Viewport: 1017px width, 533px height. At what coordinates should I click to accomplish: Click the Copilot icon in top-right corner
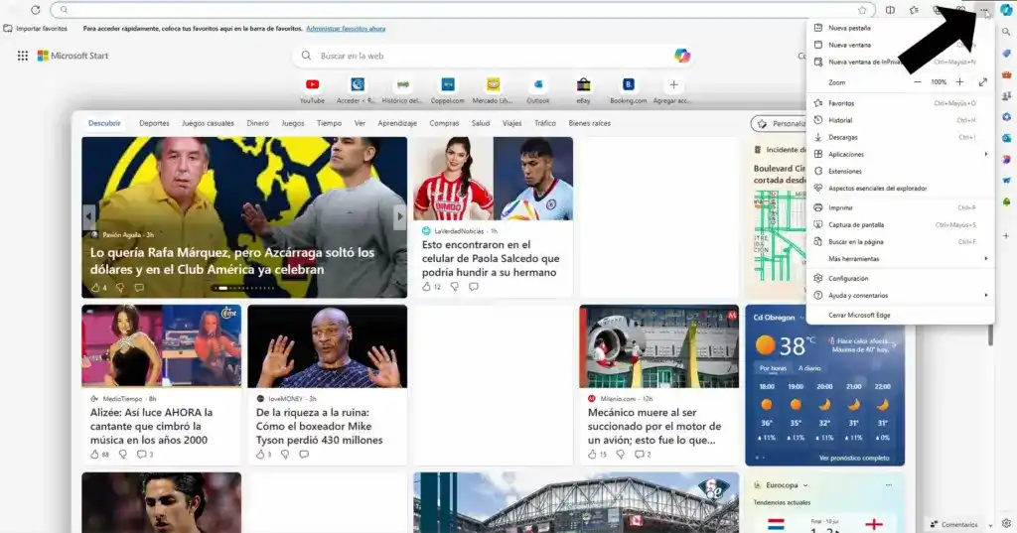tap(1006, 10)
